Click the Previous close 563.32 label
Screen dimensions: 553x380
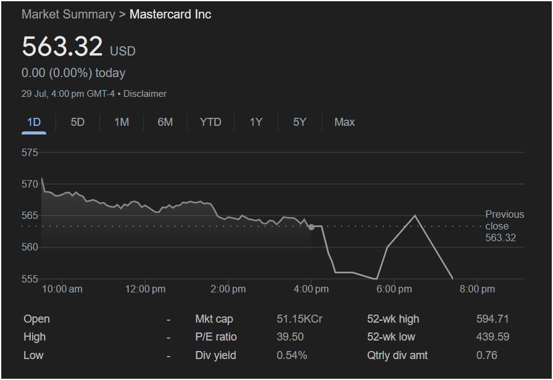tap(504, 226)
